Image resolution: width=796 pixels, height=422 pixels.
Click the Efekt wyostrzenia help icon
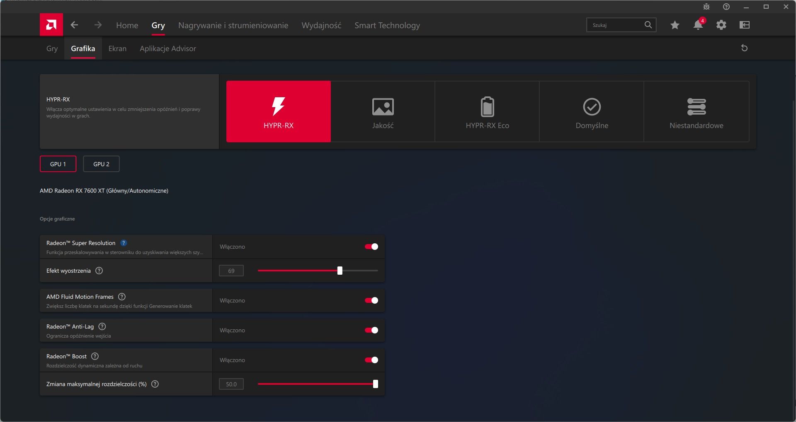point(99,271)
